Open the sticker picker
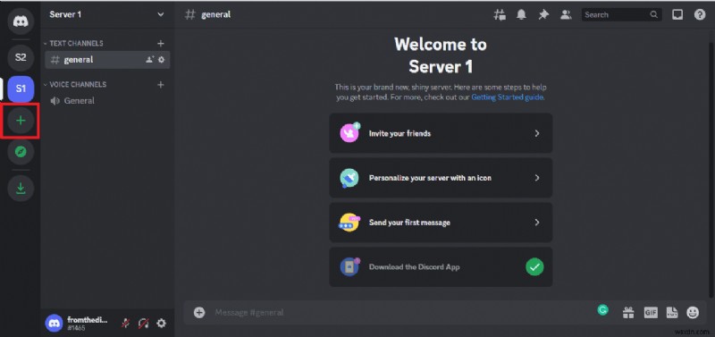Screen dimensions: 715x337 pos(672,312)
